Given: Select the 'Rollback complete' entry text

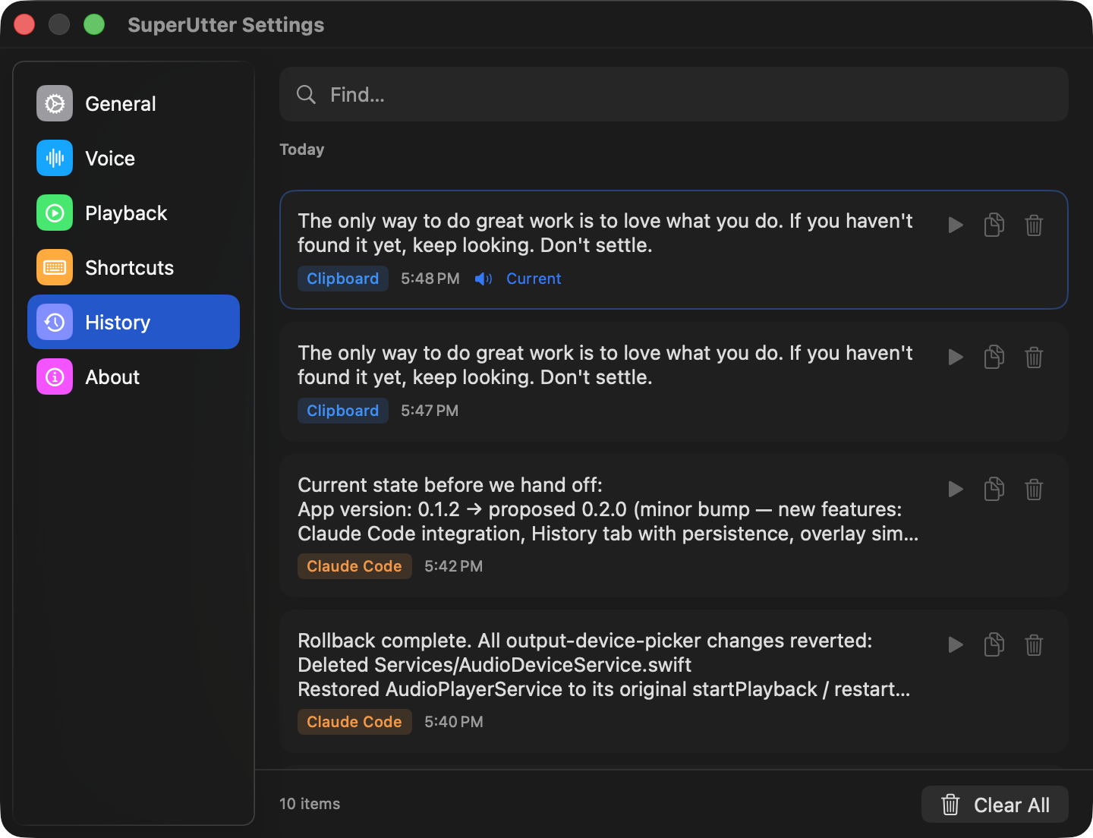Looking at the screenshot, I should coord(604,665).
